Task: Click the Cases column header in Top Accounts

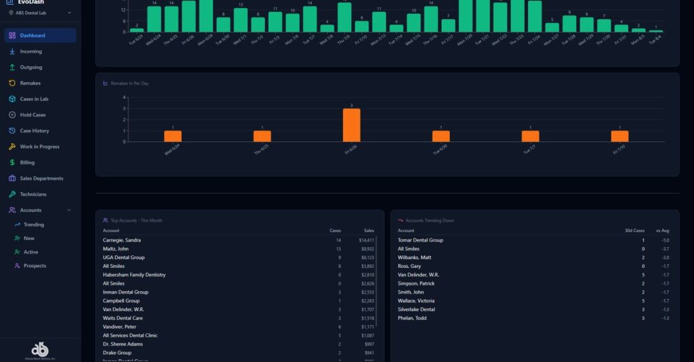Action: tap(335, 230)
